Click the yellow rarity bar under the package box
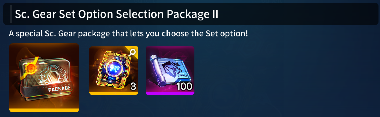Screen dimensions: 380x117 (44, 110)
